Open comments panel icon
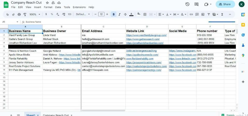Image resolution: width=248 pixels, height=116 pixels. pos(196,4)
